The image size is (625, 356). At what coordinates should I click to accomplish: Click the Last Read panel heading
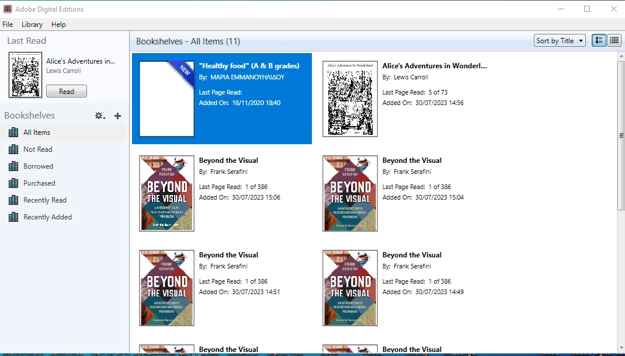(x=26, y=41)
